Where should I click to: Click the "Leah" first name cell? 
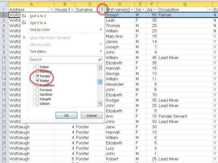120,20
